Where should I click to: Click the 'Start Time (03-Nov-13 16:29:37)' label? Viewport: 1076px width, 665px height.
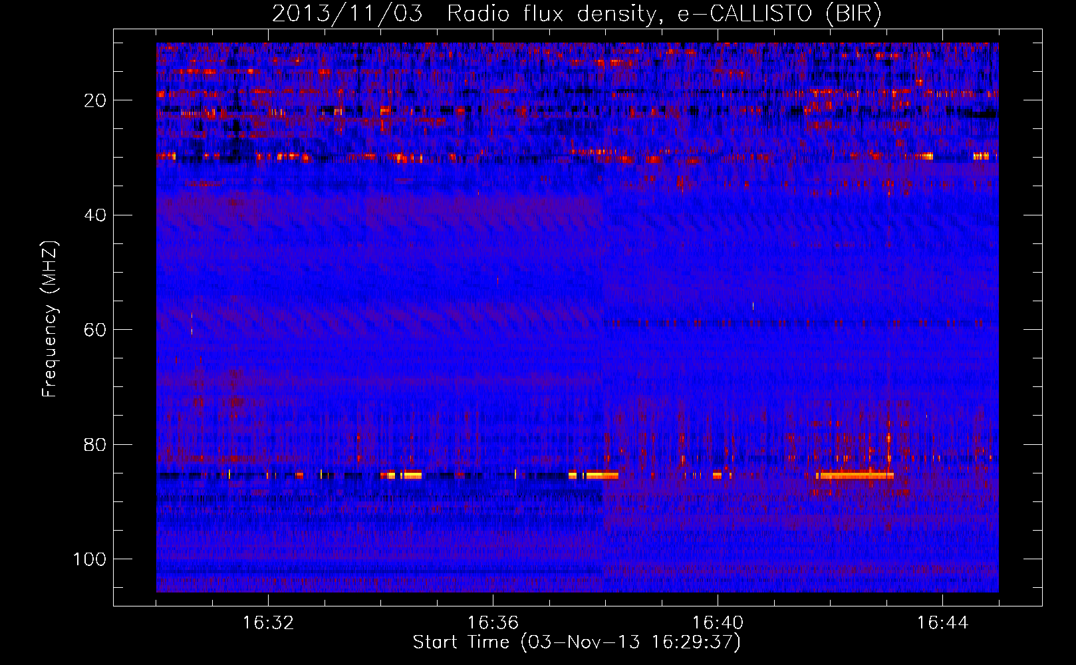577,642
